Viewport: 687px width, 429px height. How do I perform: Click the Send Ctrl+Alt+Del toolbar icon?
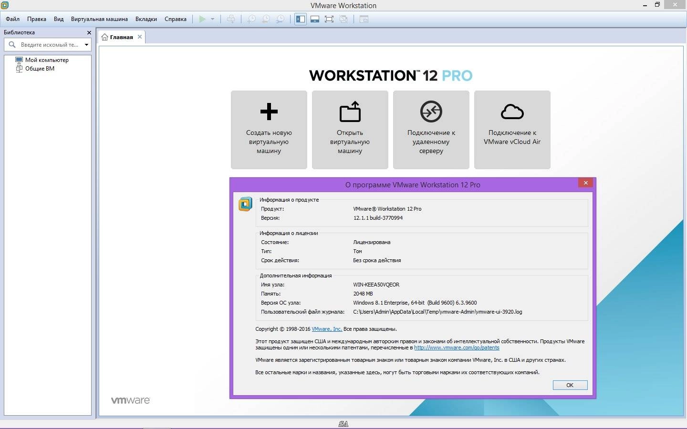point(231,19)
